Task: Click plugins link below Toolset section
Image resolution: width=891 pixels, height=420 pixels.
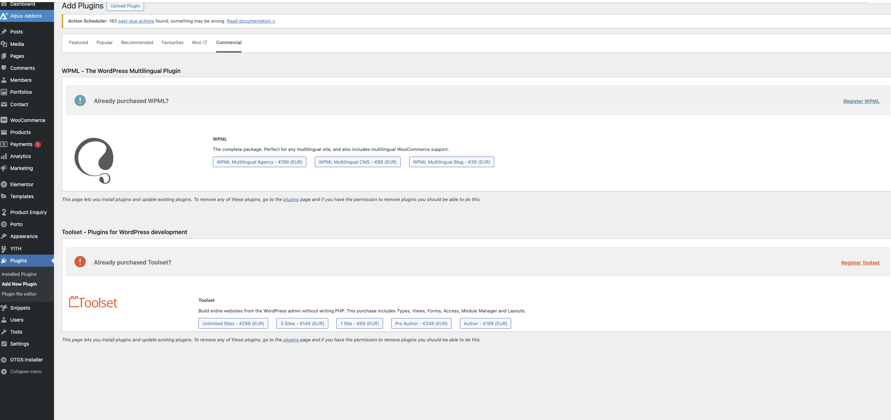Action: 291,340
